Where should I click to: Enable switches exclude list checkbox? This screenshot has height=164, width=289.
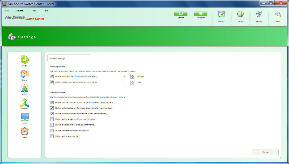click(52, 136)
